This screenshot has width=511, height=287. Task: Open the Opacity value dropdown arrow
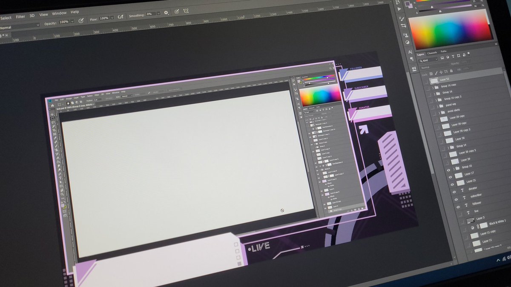coord(72,21)
